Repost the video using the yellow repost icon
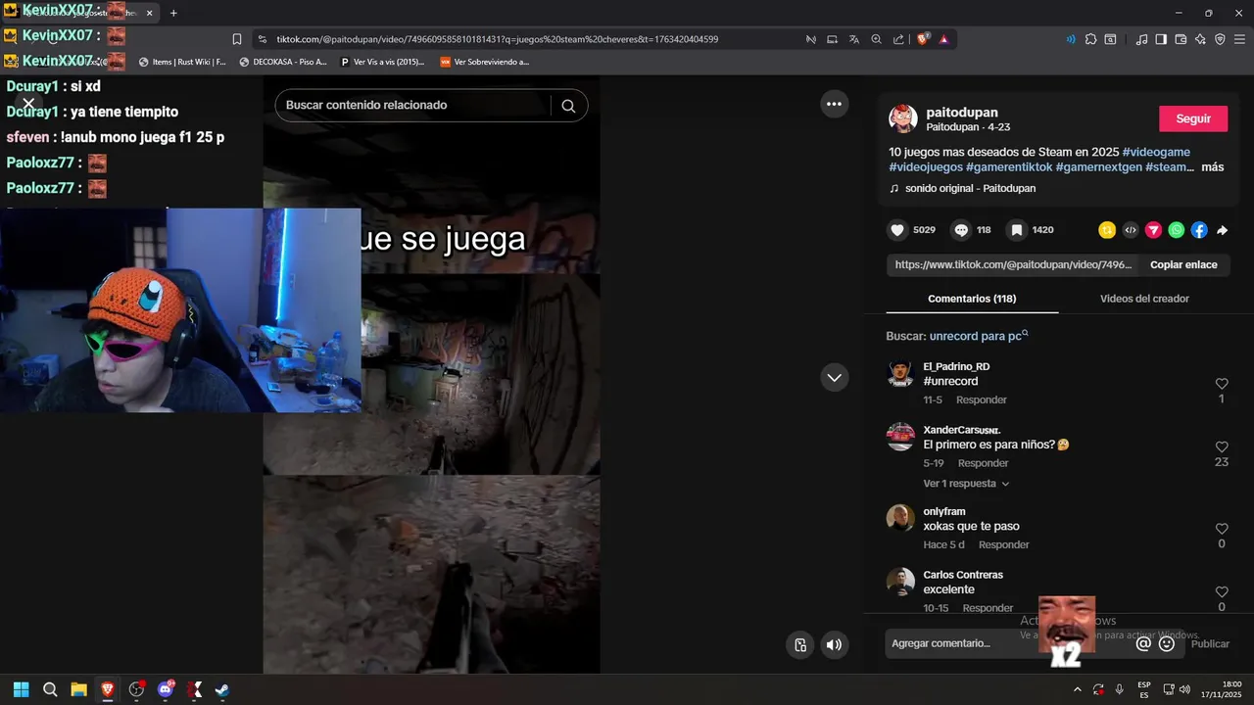Image resolution: width=1254 pixels, height=705 pixels. coord(1107,230)
